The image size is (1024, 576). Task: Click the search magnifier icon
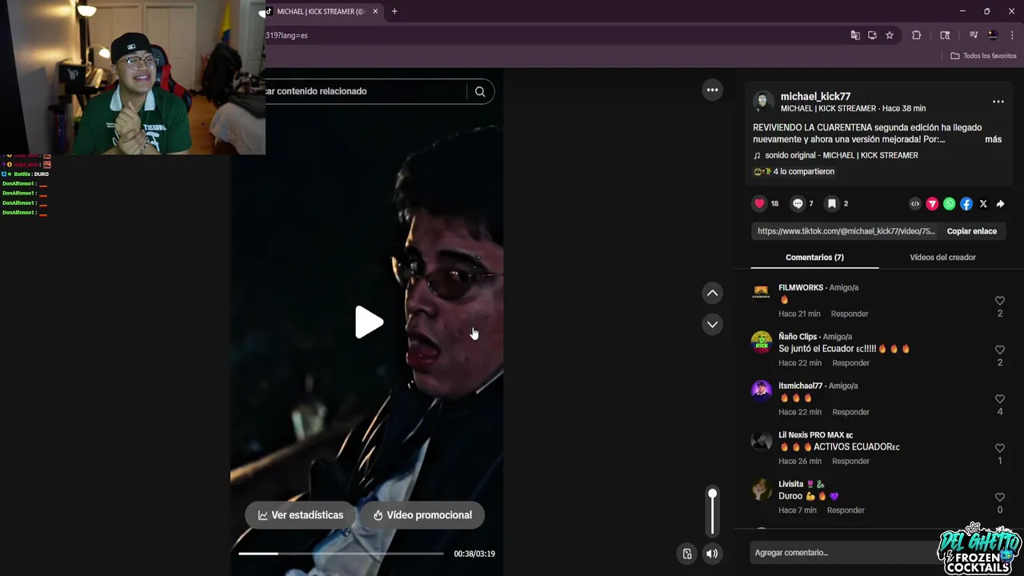[x=480, y=91]
